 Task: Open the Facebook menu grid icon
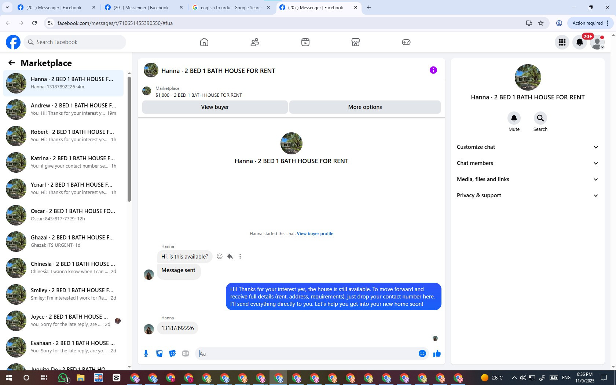(562, 42)
